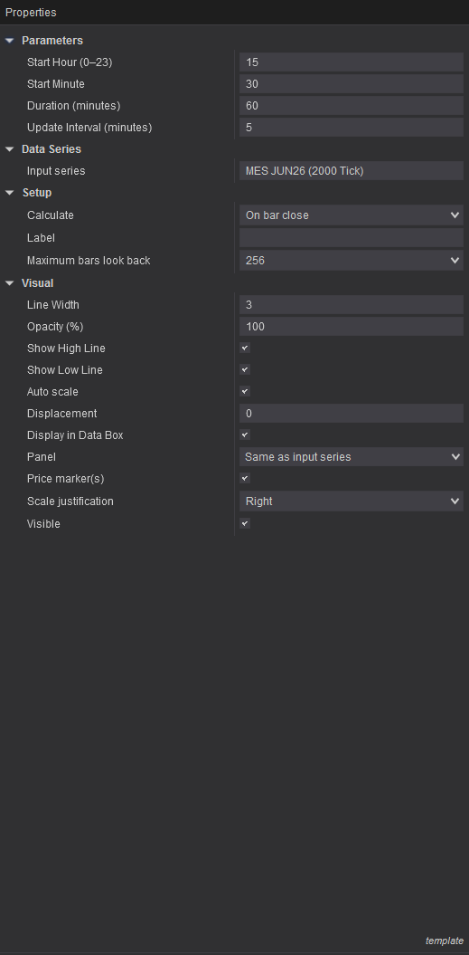Screen dimensions: 469x955
Task: Click the Maximum bars look back label
Action: pyautogui.click(x=89, y=261)
